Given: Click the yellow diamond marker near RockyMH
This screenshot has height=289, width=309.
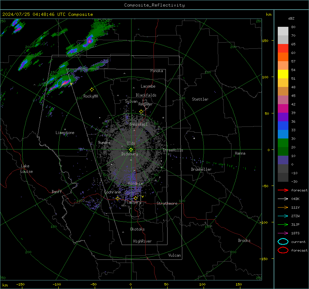Looking at the screenshot, I should click(92, 90).
